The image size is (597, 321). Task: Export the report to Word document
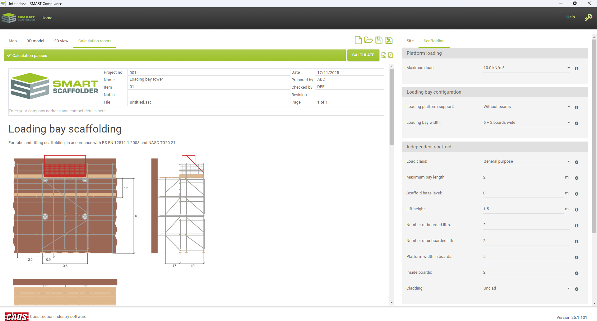click(384, 55)
